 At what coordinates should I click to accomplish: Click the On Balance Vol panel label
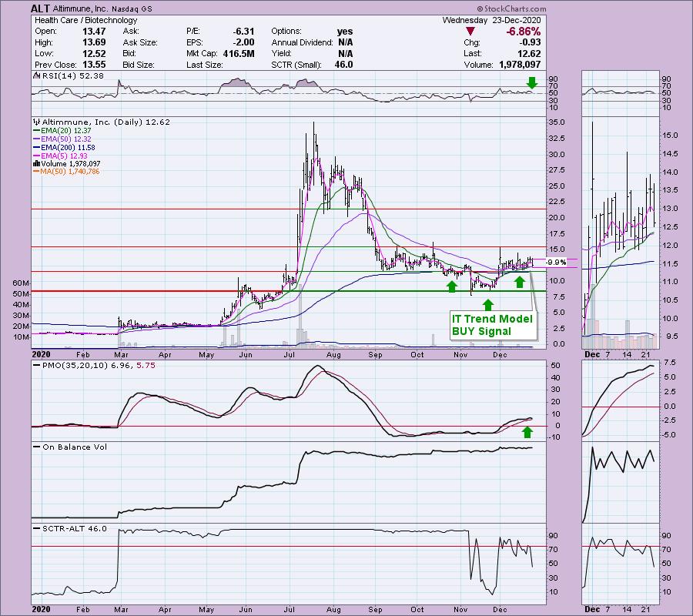click(70, 447)
